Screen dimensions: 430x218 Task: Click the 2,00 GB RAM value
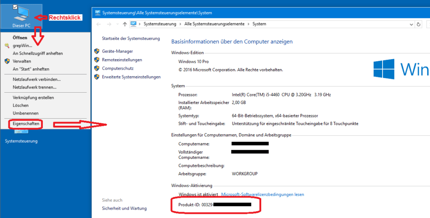coord(239,103)
